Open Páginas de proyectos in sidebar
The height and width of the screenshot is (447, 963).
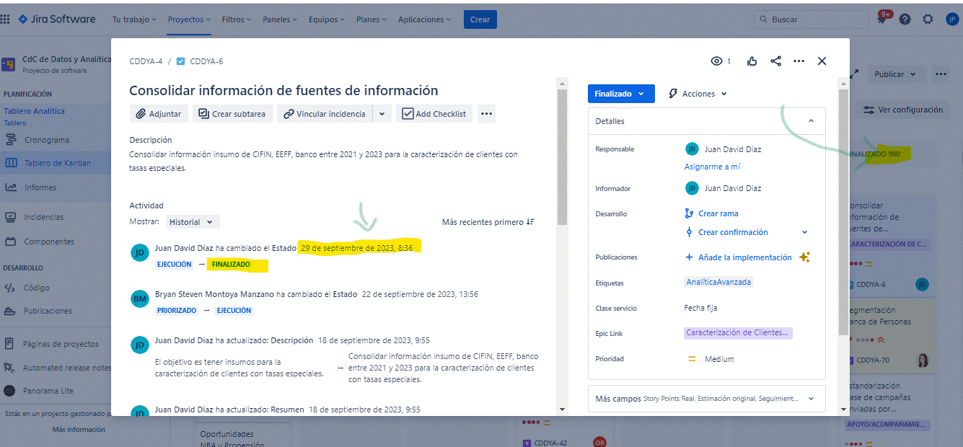point(61,344)
